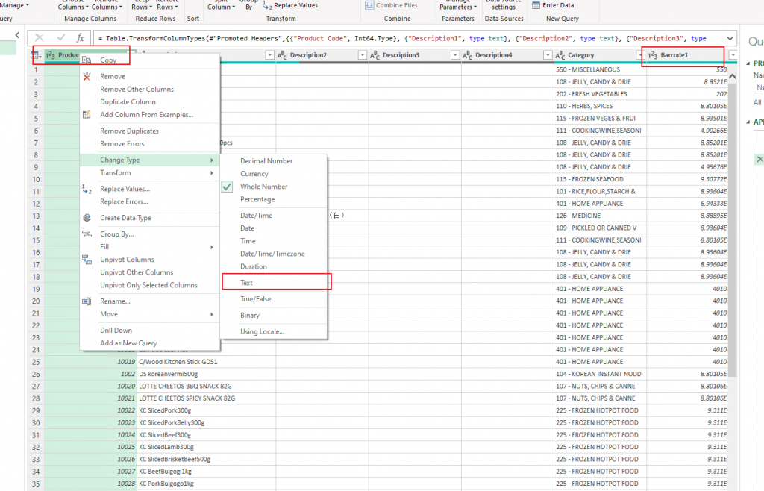The image size is (764, 491).
Task: Expand the Fill submenu
Action: pyautogui.click(x=211, y=247)
